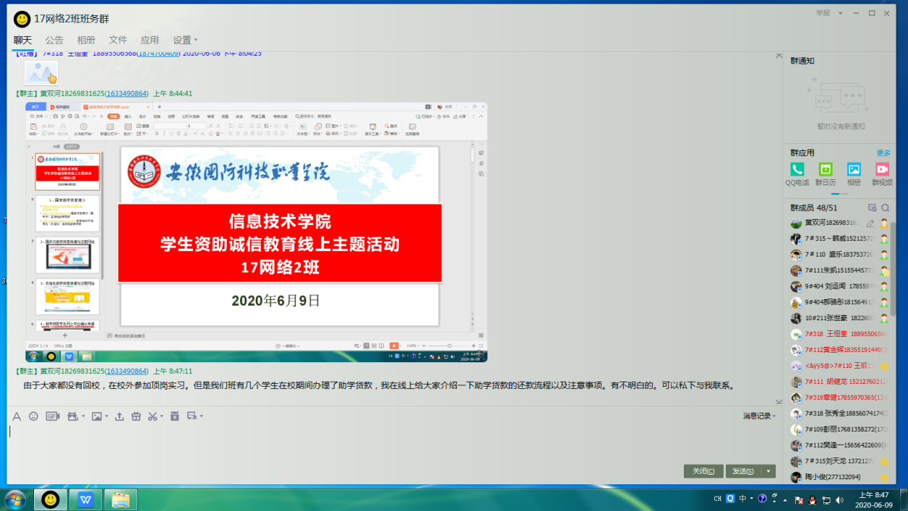Click the 关闭(C) button
The width and height of the screenshot is (908, 511).
click(703, 471)
